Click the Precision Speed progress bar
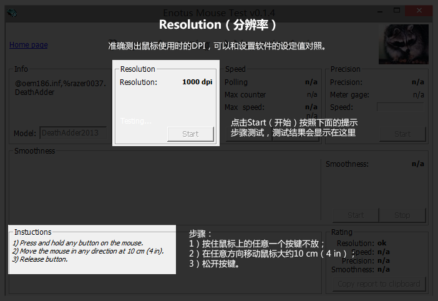This screenshot has height=301, width=438. click(401, 107)
